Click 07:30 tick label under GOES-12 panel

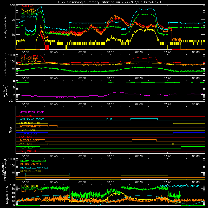coord(139,104)
